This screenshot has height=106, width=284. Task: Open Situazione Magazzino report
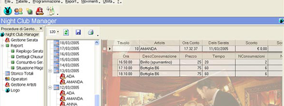30,68
